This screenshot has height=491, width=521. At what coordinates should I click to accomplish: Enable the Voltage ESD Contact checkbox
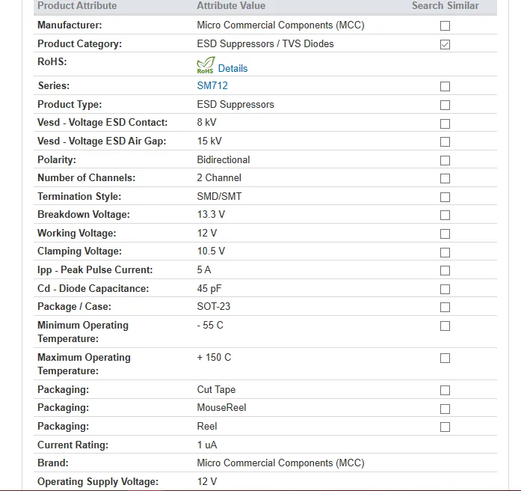(445, 123)
